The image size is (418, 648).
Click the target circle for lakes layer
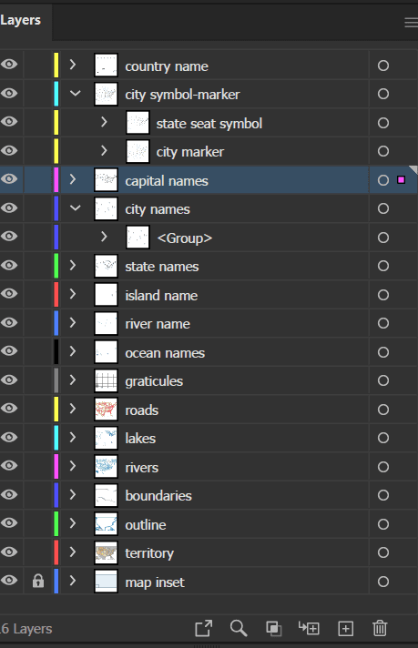pyautogui.click(x=383, y=438)
